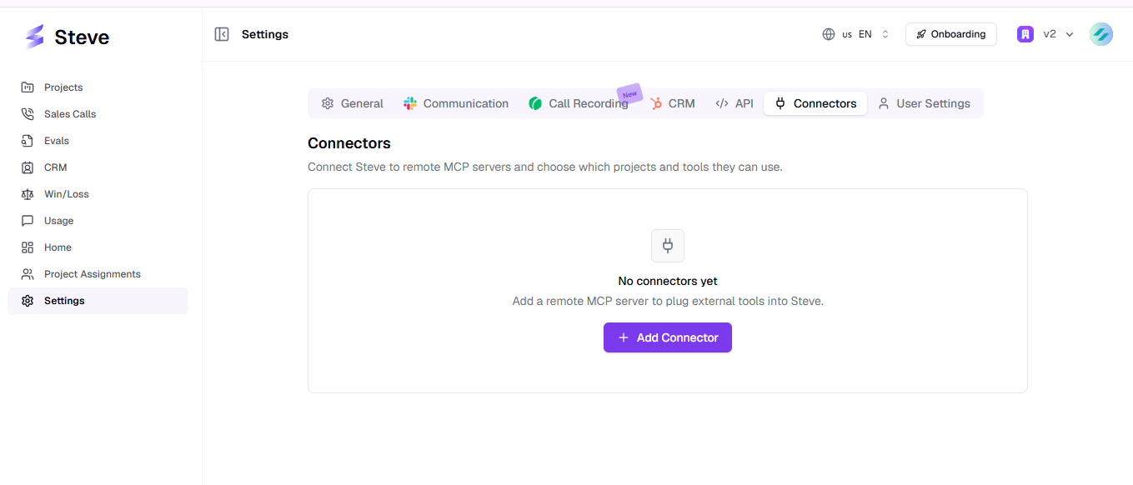Open Evals from the sidebar

[x=98, y=141]
